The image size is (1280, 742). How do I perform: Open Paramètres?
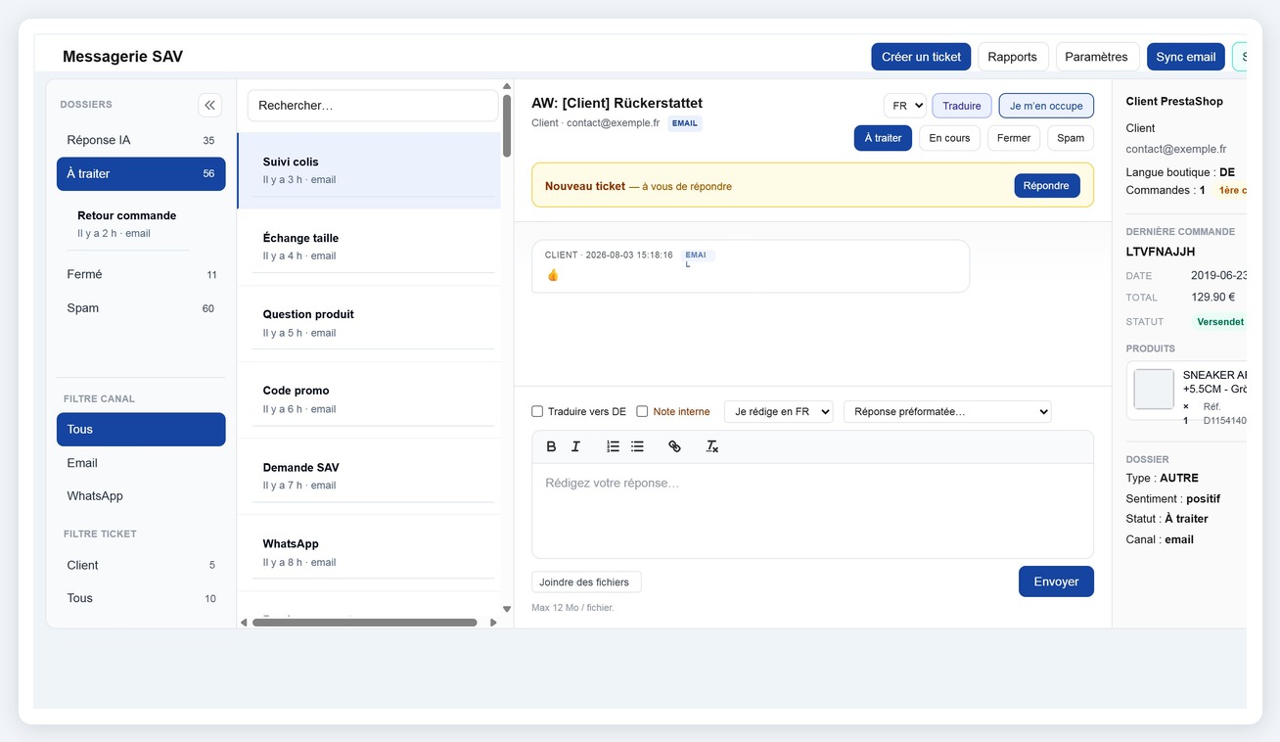(x=1096, y=57)
